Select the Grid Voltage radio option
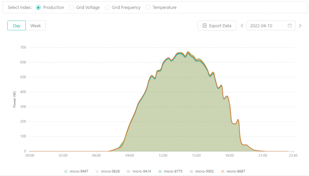309x176 pixels. click(71, 8)
